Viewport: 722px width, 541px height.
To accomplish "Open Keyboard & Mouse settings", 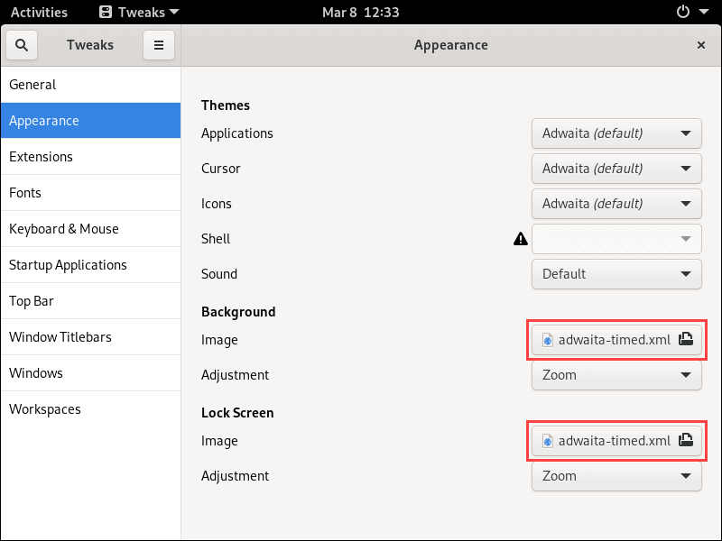I will pyautogui.click(x=91, y=229).
